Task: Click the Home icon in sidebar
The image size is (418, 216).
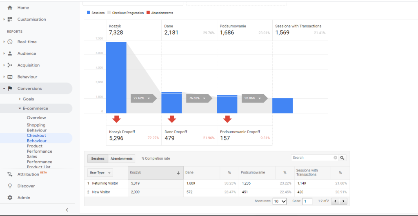Action: (x=10, y=8)
